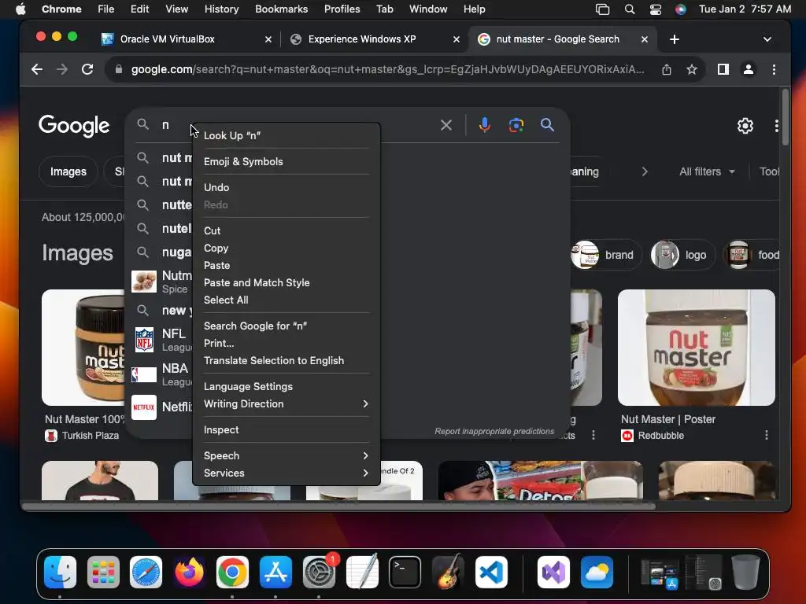Open the Nut Master | Poster result link
Screen dimensions: 806x604
point(667,419)
